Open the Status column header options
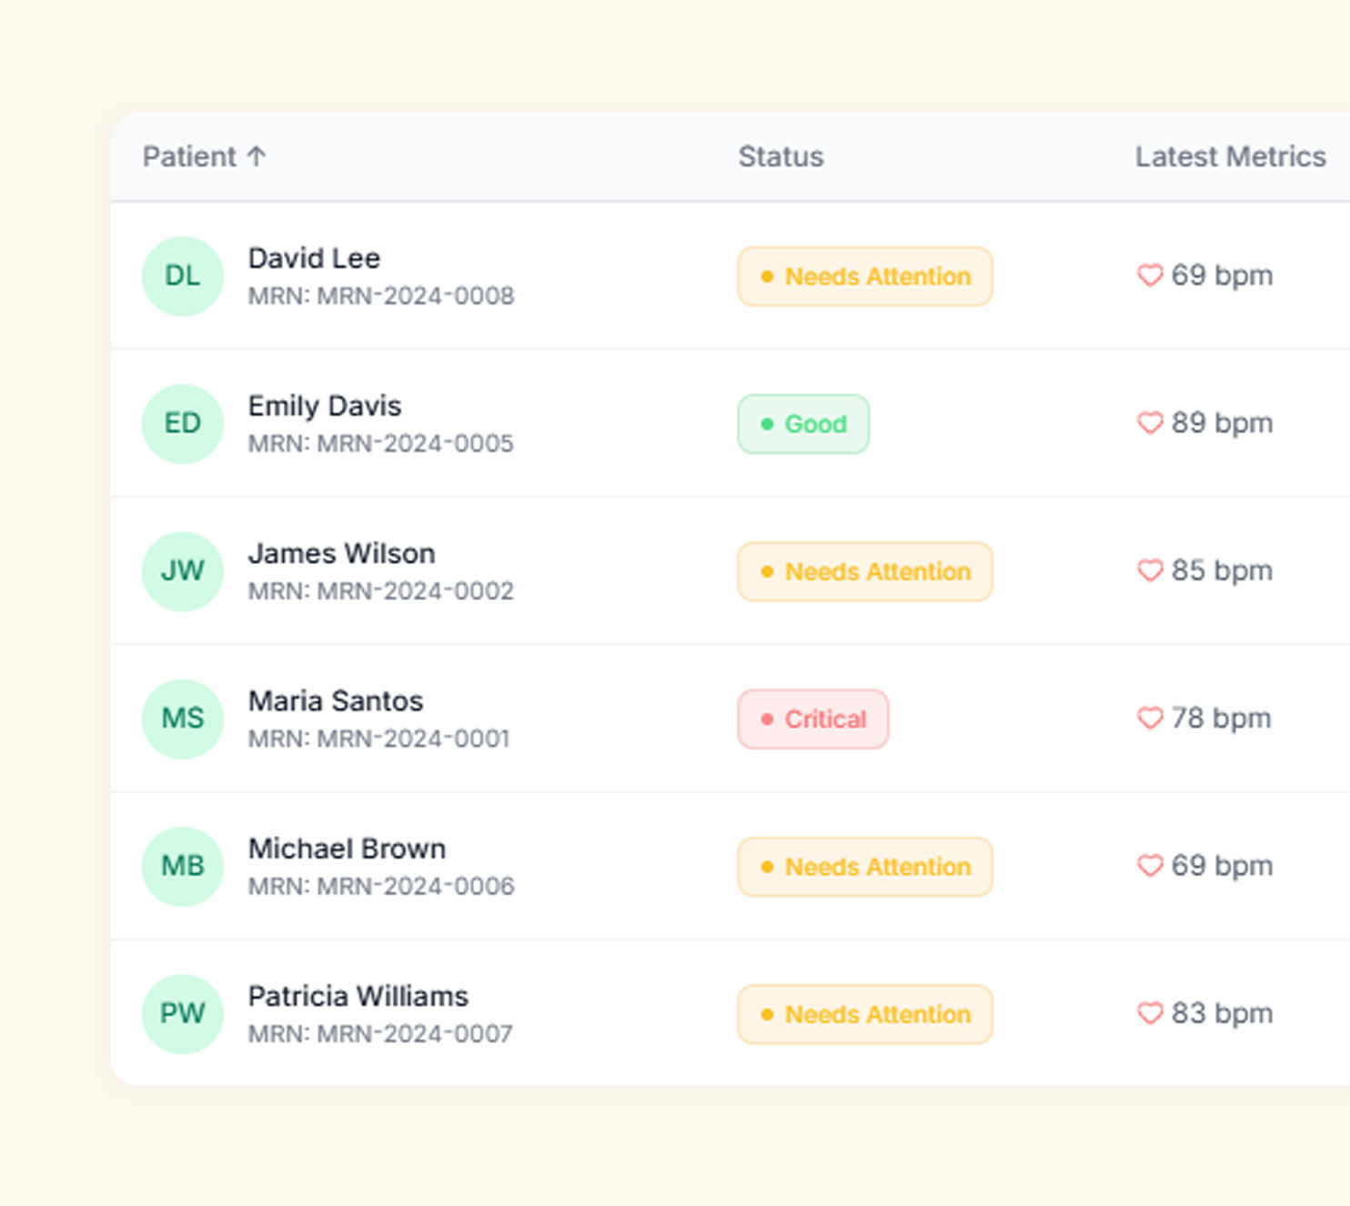This screenshot has height=1206, width=1350. pyautogui.click(x=780, y=156)
